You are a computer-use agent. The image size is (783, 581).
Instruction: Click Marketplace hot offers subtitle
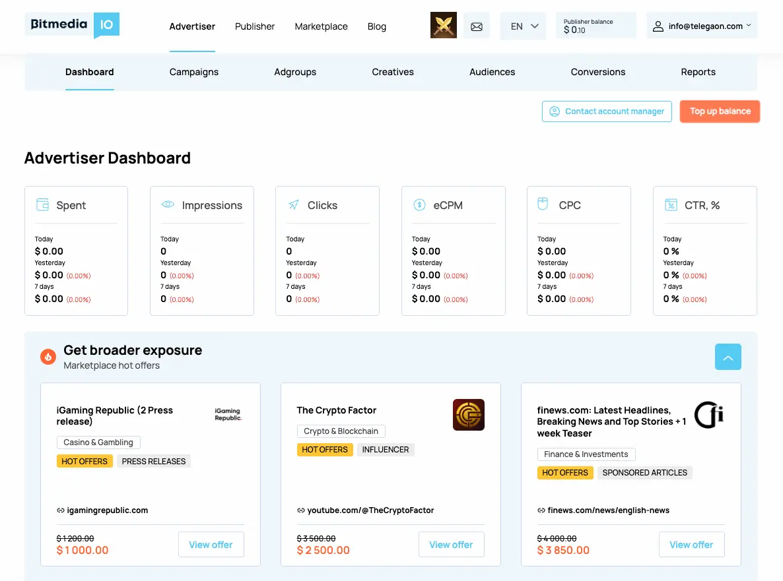click(x=112, y=365)
